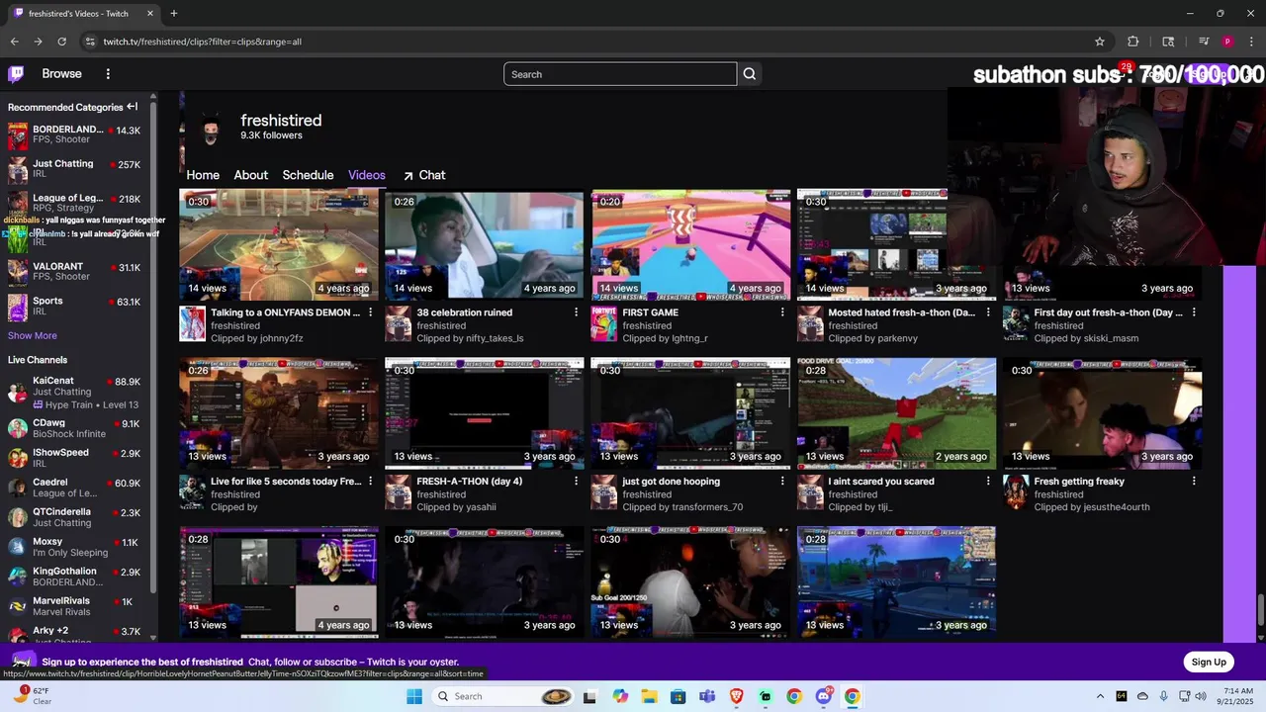The height and width of the screenshot is (712, 1266).
Task: Click 'Clipped by yasahii' text
Action: [x=456, y=507]
